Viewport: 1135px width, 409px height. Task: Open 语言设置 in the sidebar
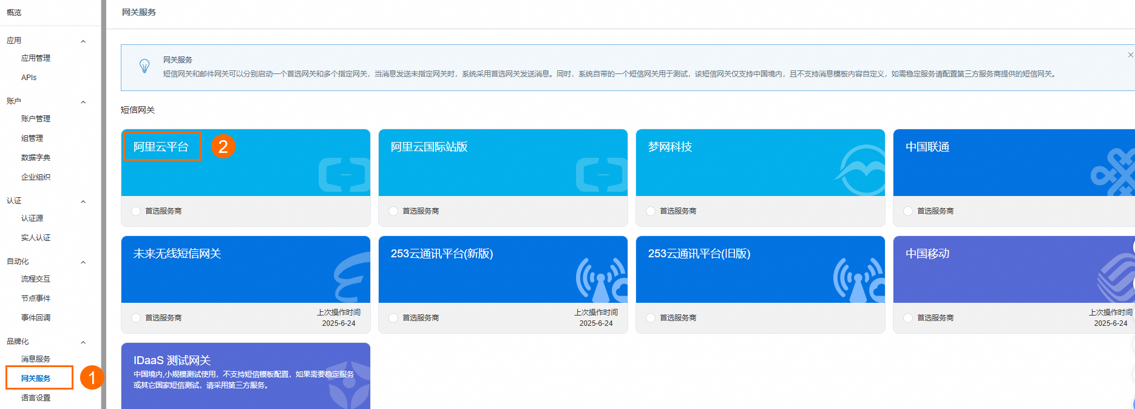[x=36, y=398]
